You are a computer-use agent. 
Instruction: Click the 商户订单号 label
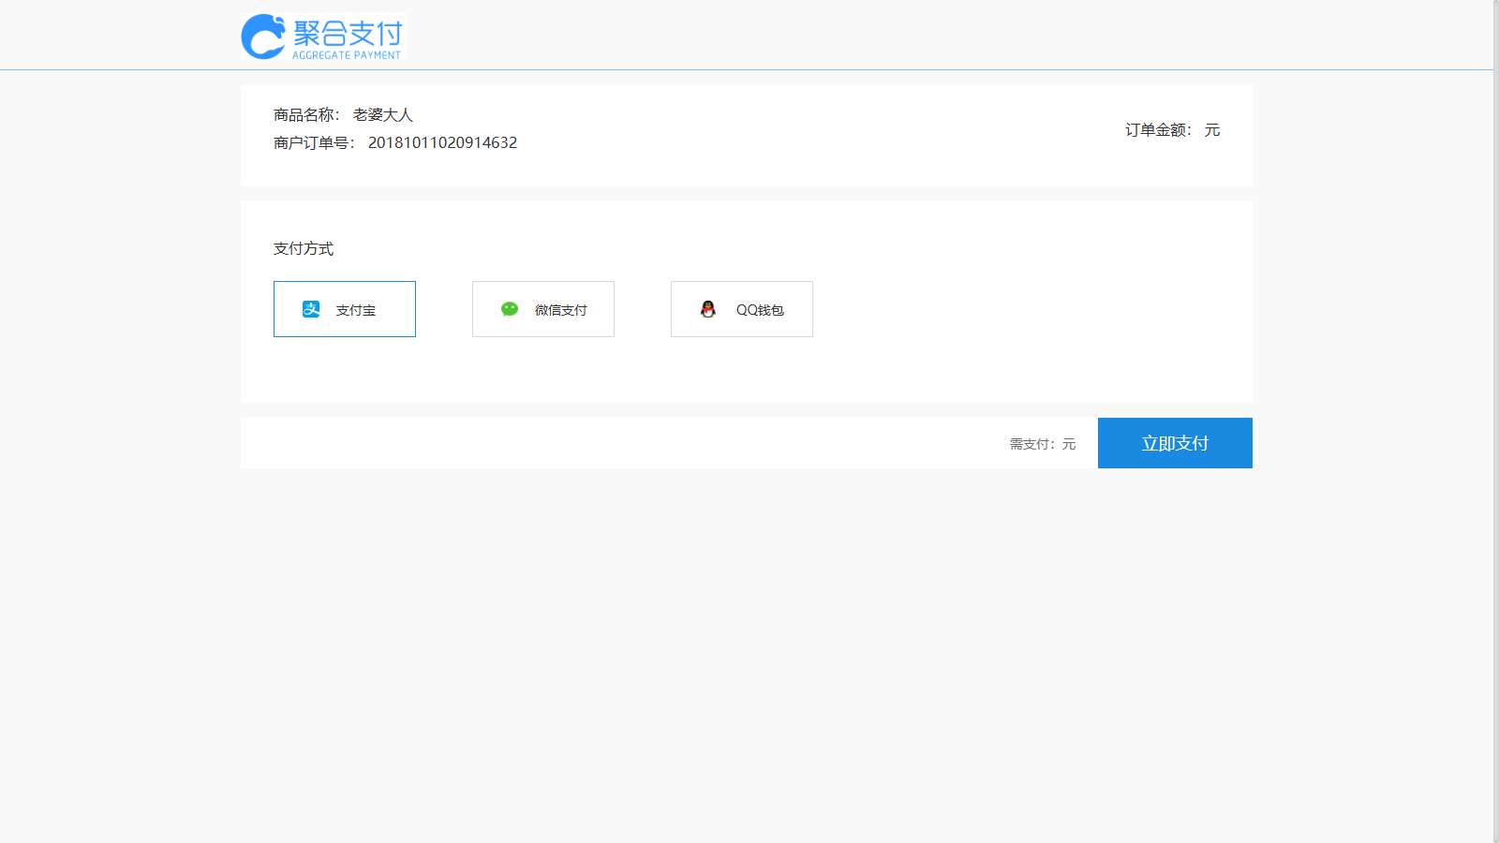coord(313,142)
